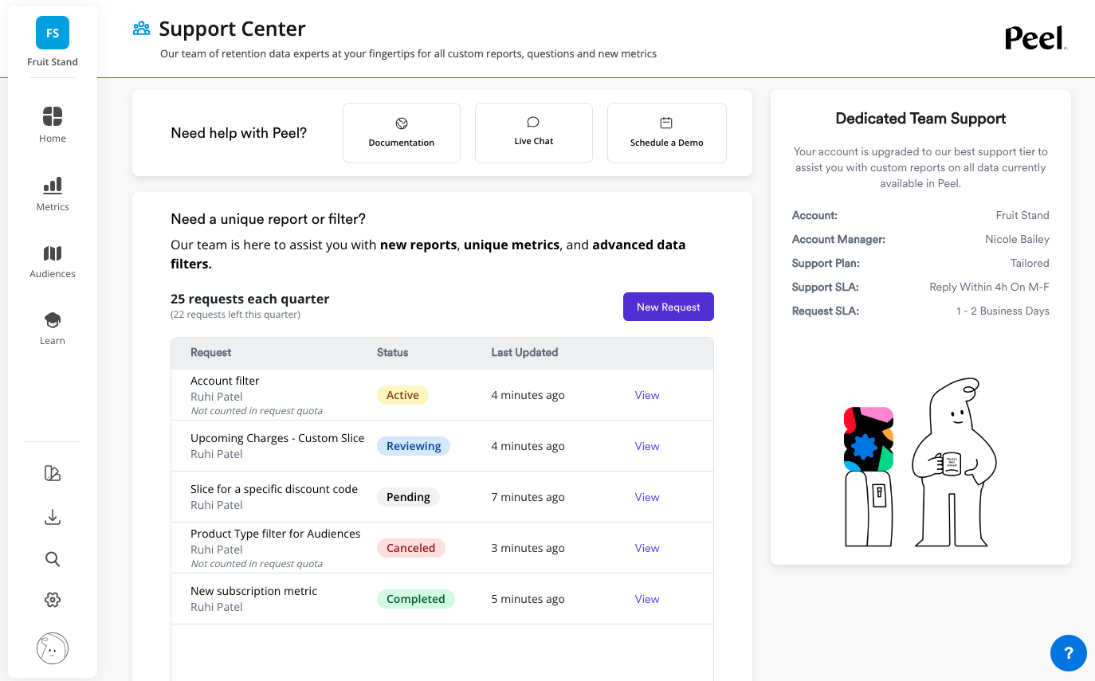Click the FS Fruit Stand account avatar
The width and height of the screenshot is (1095, 681).
pyautogui.click(x=53, y=33)
